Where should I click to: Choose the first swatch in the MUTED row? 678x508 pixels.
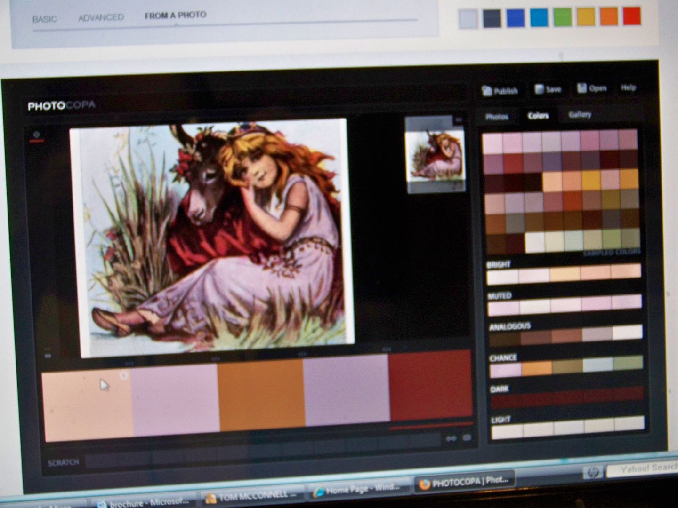(504, 309)
